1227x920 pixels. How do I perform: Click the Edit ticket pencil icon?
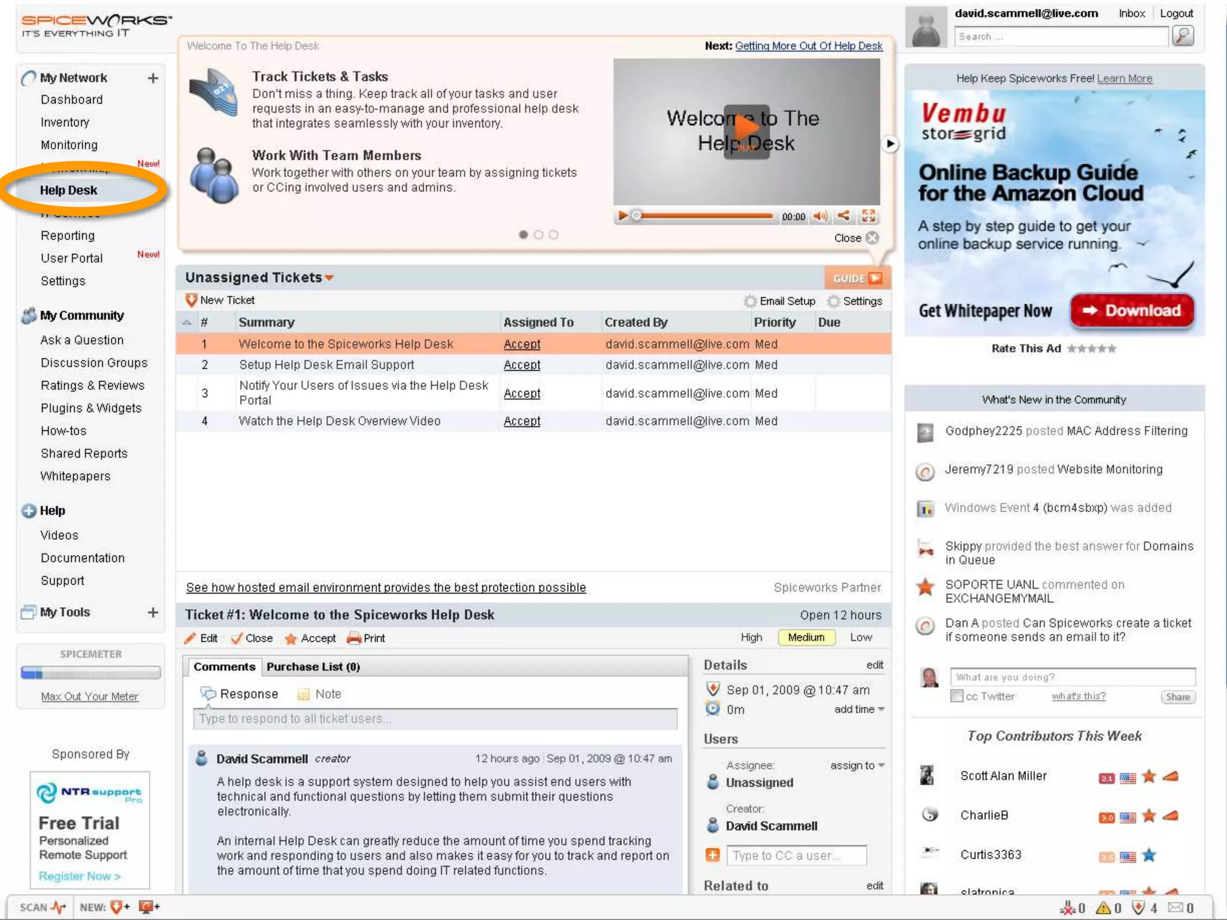click(x=191, y=638)
